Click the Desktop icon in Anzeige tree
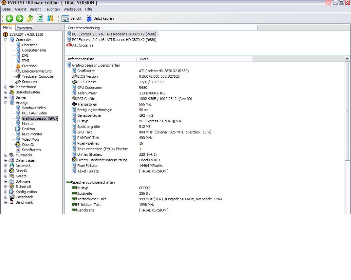Image resolution: width=351 pixels, height=280 pixels. [18, 129]
